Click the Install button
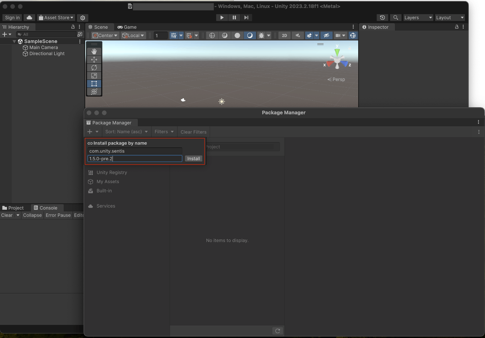485x338 pixels. point(194,159)
